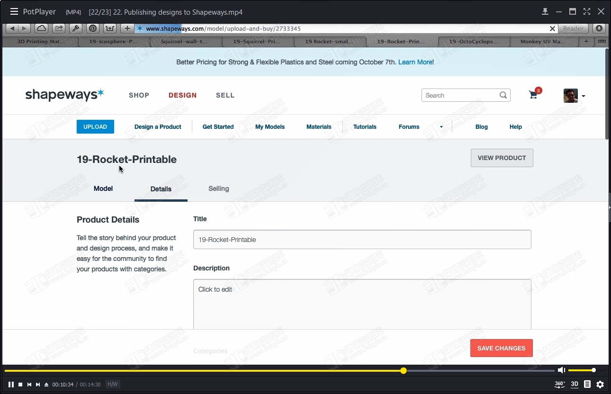Click the Learn More! link in the banner
The width and height of the screenshot is (611, 394).
click(x=416, y=62)
